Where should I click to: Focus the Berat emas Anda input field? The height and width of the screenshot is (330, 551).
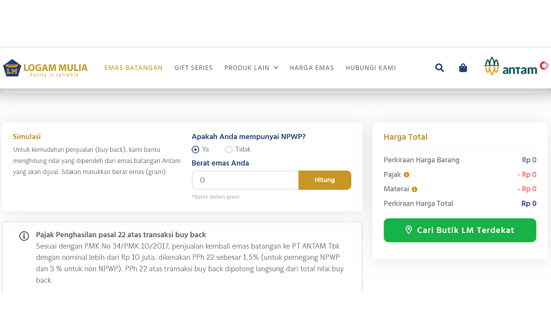[245, 180]
